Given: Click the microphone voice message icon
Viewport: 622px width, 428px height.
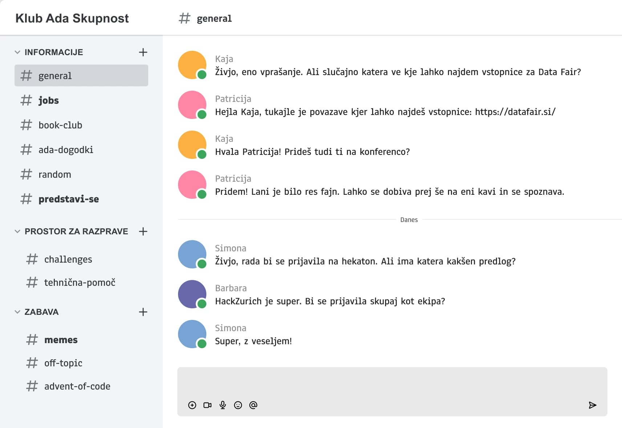Looking at the screenshot, I should (223, 405).
